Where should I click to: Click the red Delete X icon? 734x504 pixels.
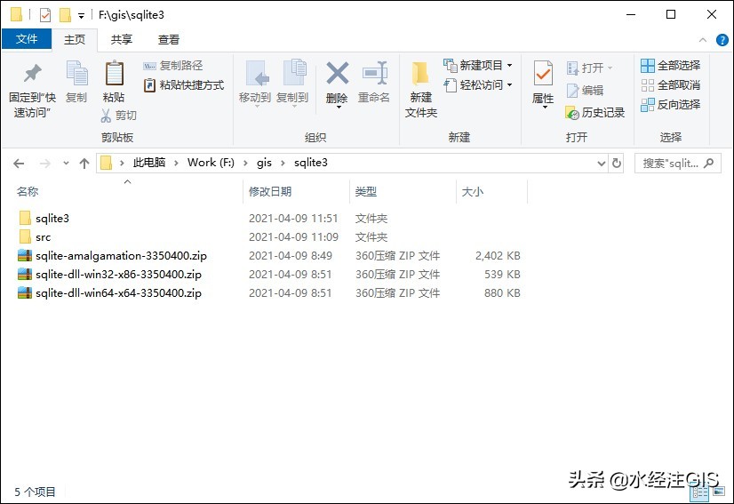tap(338, 73)
